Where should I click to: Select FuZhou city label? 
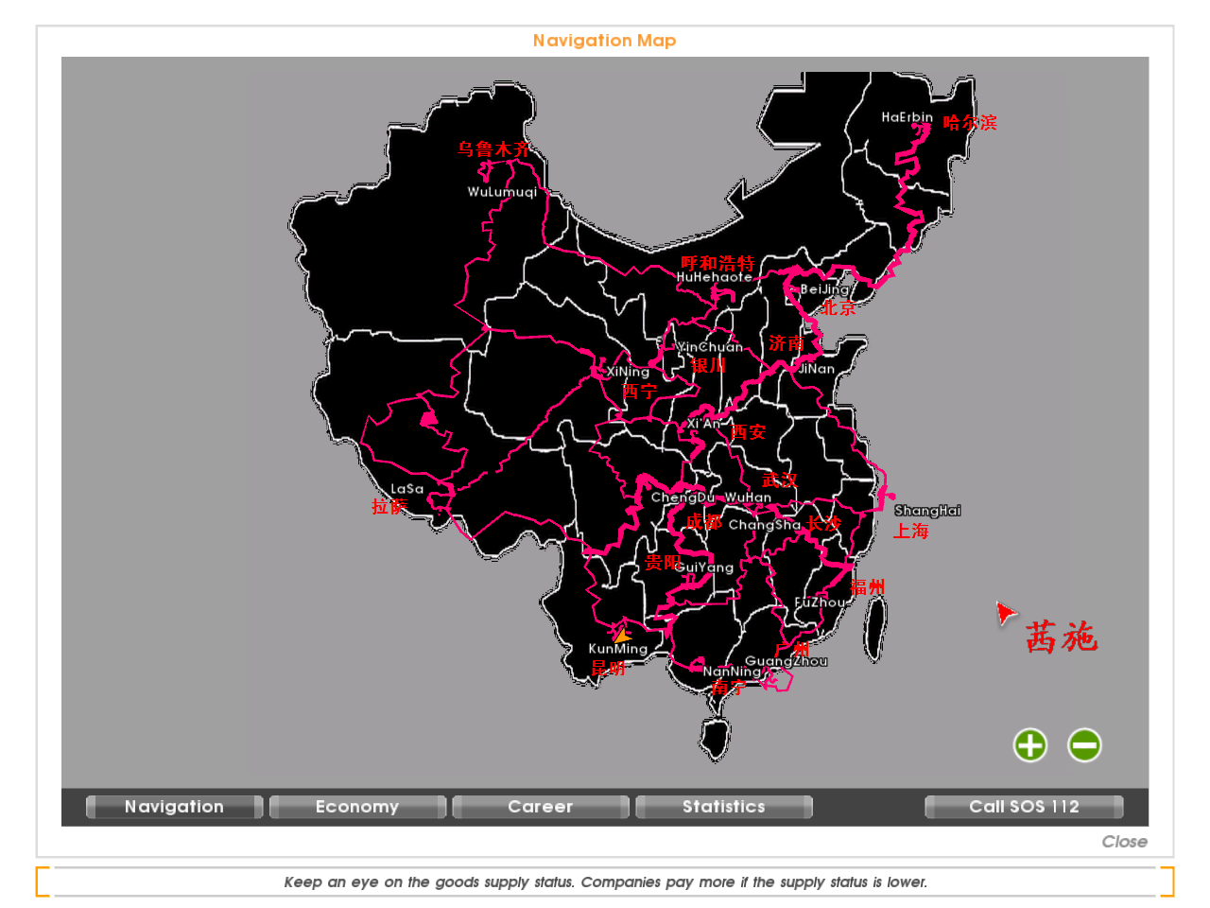(820, 602)
